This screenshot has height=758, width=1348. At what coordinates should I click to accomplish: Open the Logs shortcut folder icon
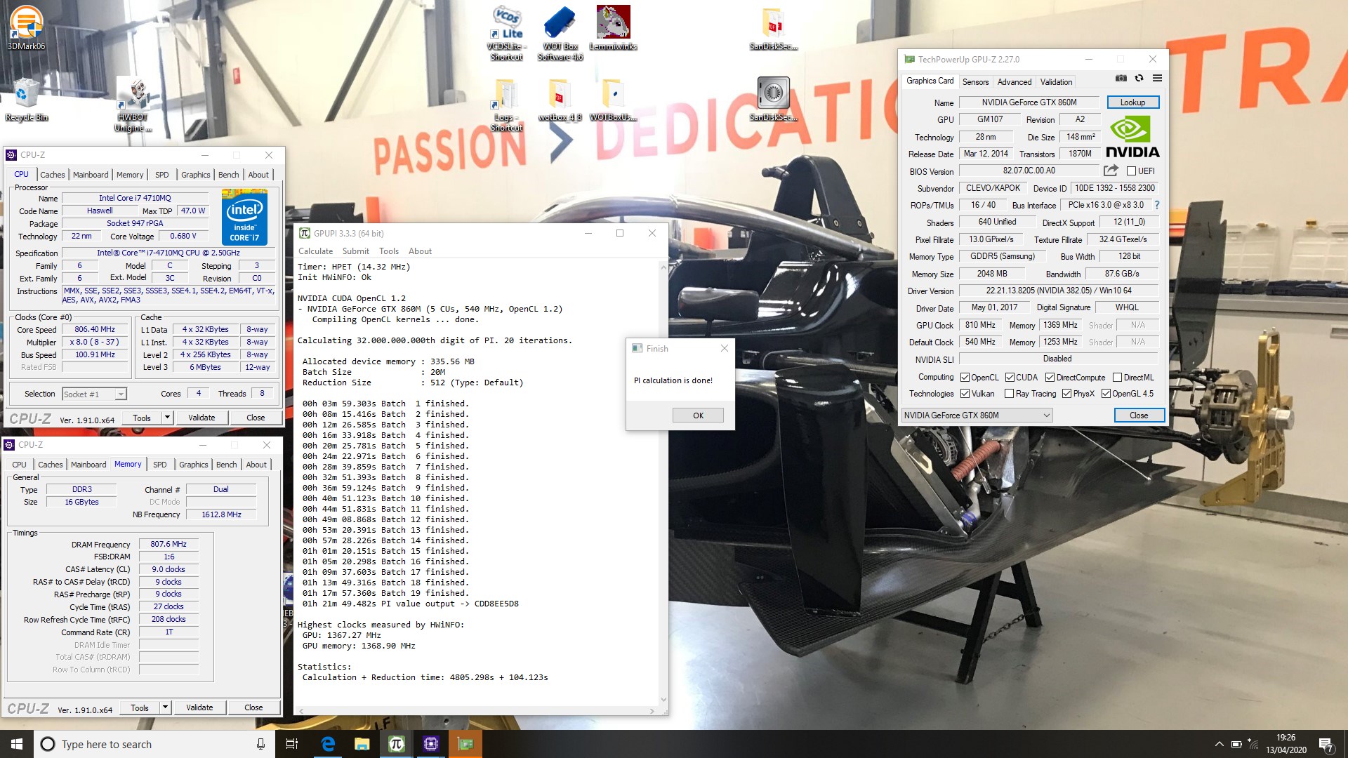point(507,104)
